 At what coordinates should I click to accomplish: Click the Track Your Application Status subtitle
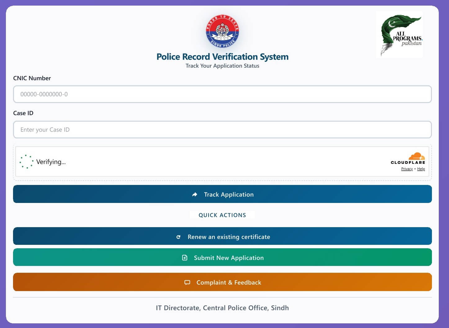[x=222, y=66]
